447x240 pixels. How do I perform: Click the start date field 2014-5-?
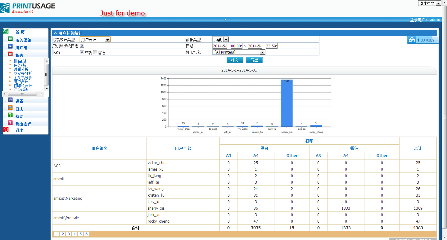click(x=220, y=46)
